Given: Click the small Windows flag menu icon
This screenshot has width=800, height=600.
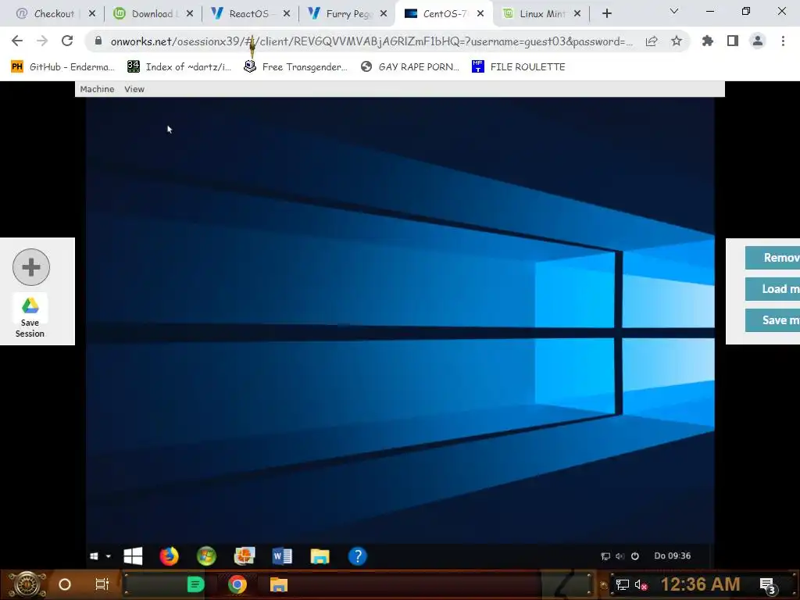Looking at the screenshot, I should tap(94, 556).
